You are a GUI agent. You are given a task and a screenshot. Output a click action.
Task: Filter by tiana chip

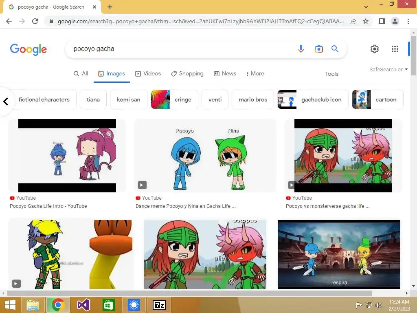(x=93, y=99)
